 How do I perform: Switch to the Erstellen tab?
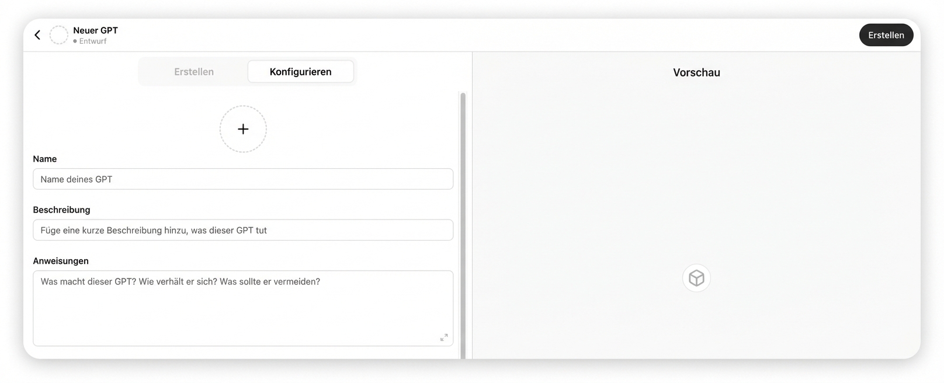(x=194, y=72)
